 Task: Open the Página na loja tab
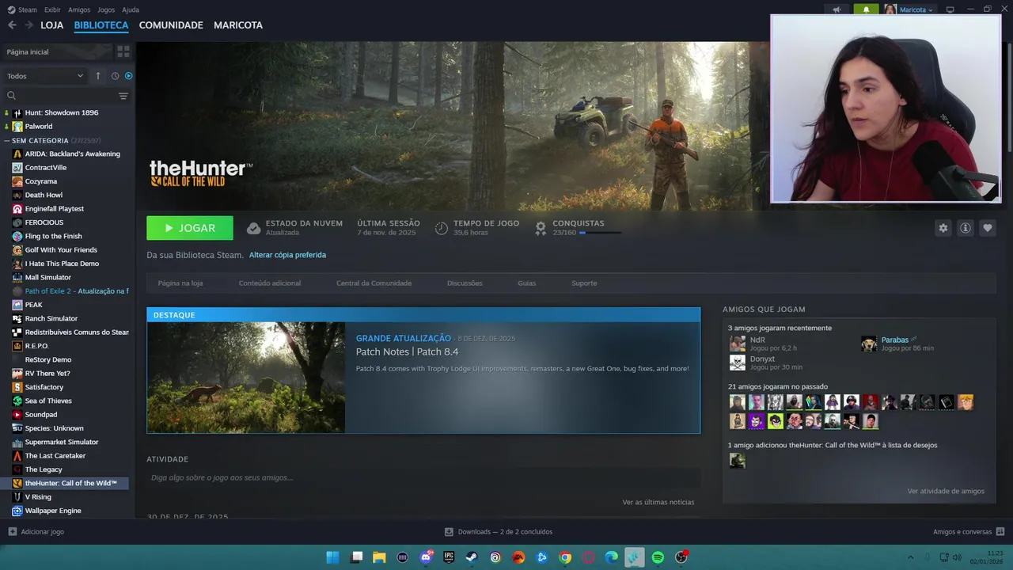tap(180, 283)
